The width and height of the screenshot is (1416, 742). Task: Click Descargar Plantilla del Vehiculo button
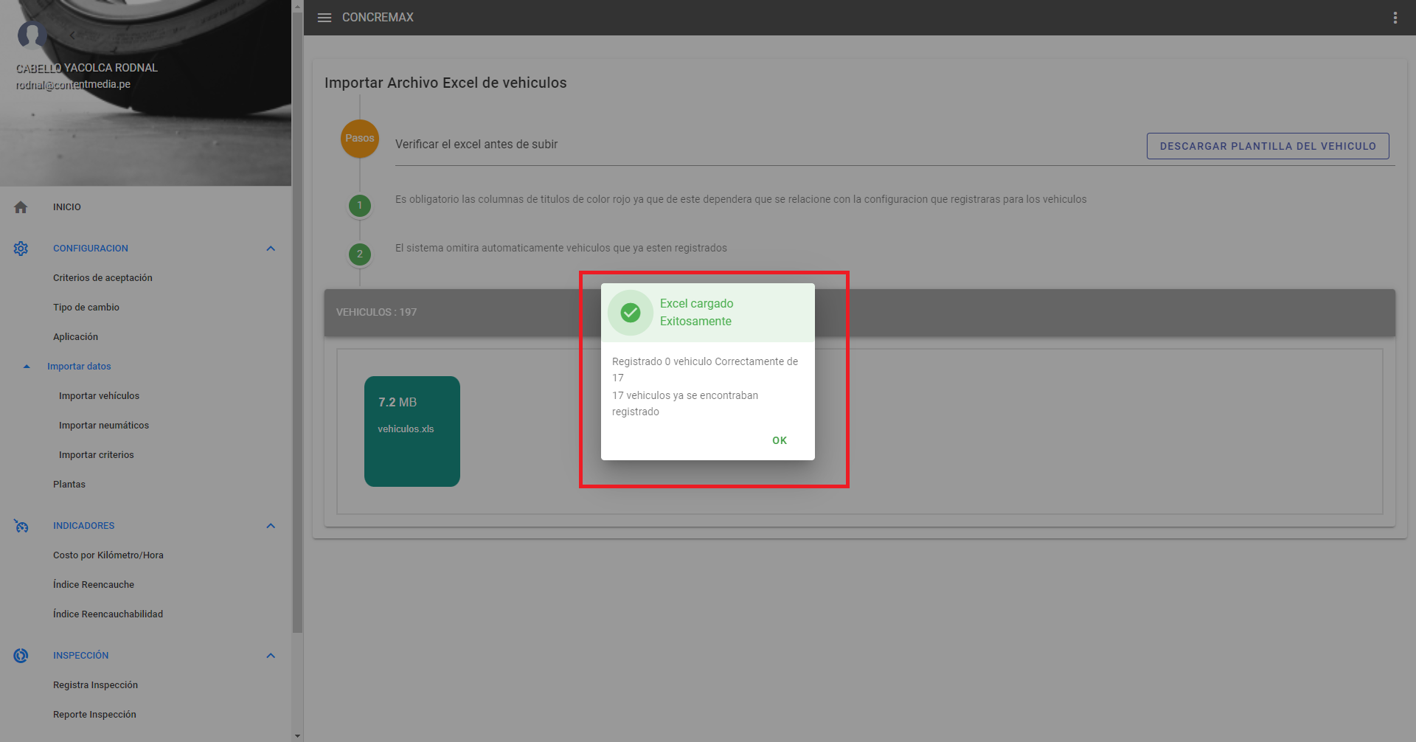click(1267, 146)
